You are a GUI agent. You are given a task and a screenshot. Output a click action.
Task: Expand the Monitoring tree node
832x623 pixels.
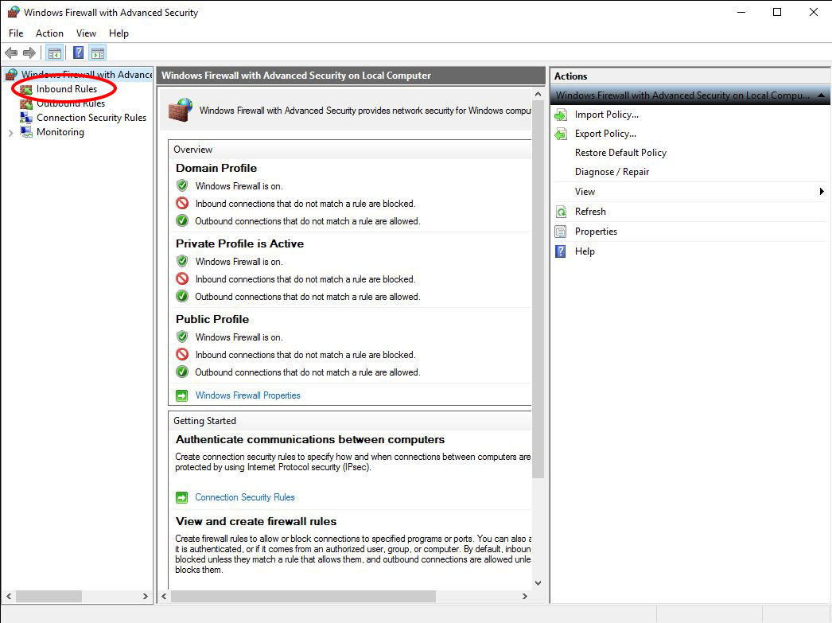click(x=10, y=133)
